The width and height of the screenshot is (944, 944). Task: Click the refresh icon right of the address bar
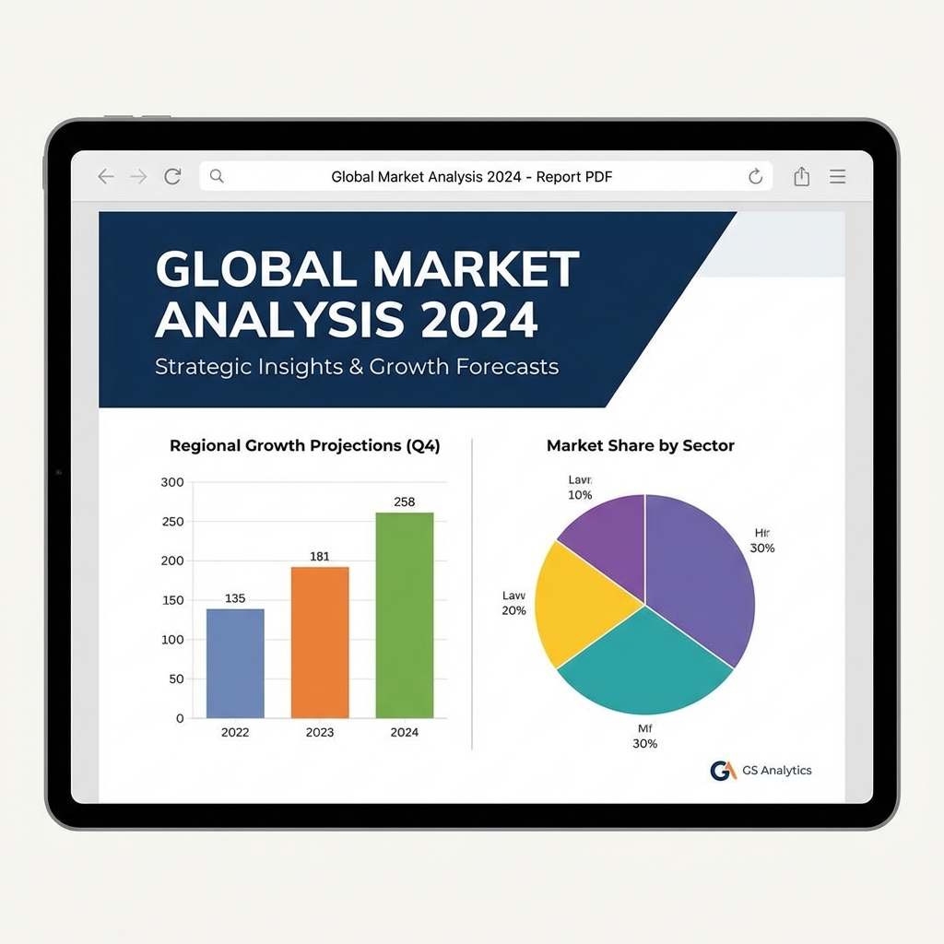tap(755, 176)
